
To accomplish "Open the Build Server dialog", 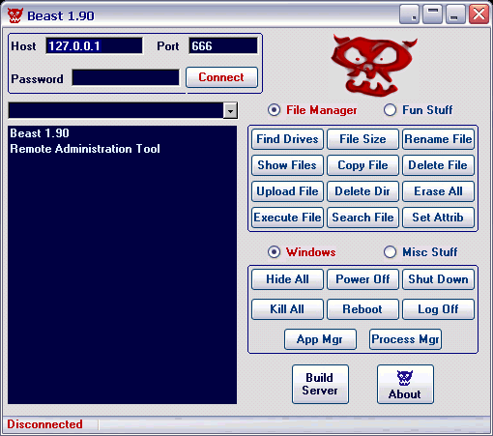I will [320, 384].
